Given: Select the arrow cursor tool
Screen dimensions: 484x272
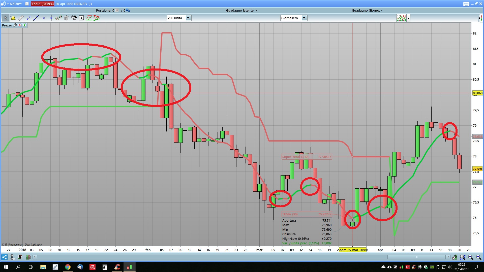Looking at the screenshot, I should [6, 18].
